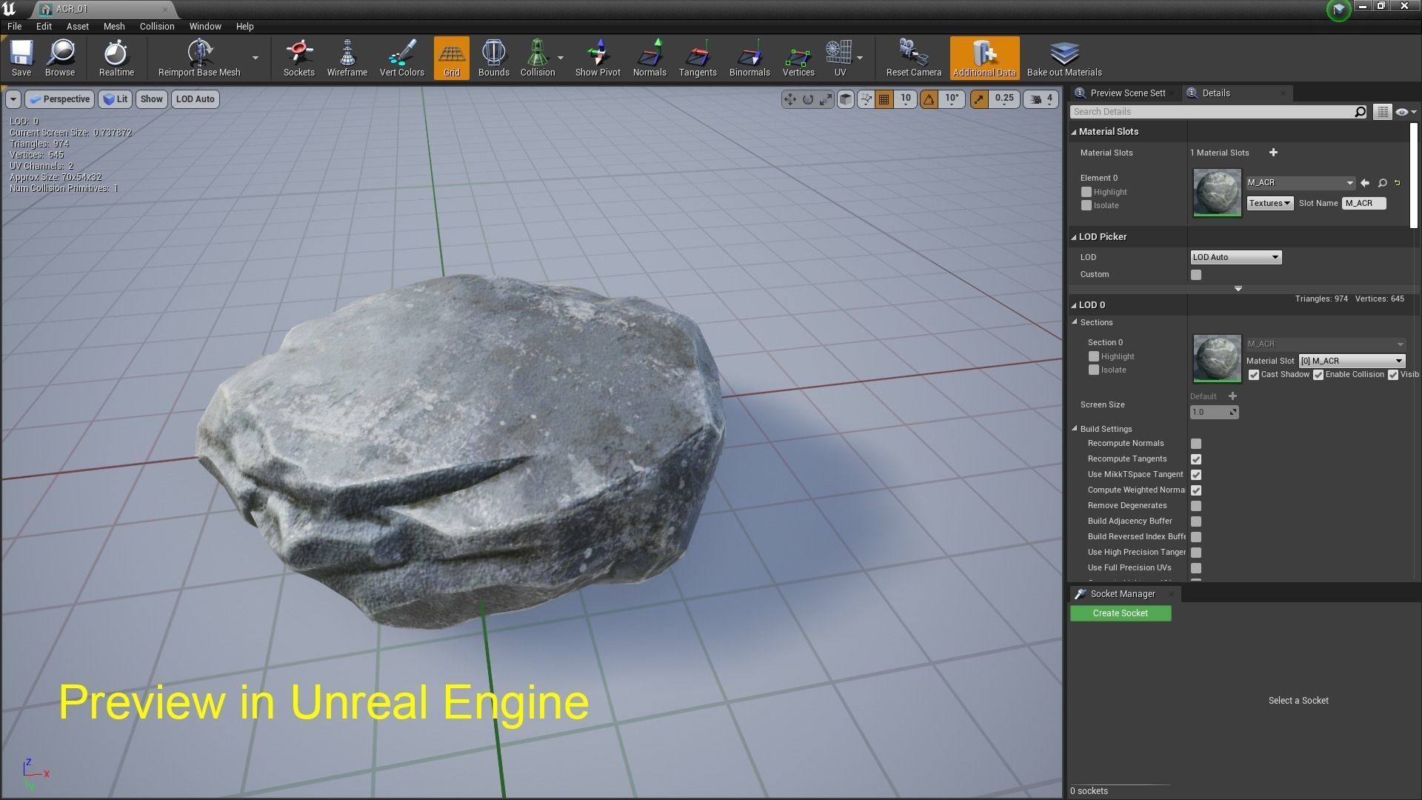This screenshot has width=1422, height=800.
Task: Open the Mesh menu
Action: [x=113, y=26]
